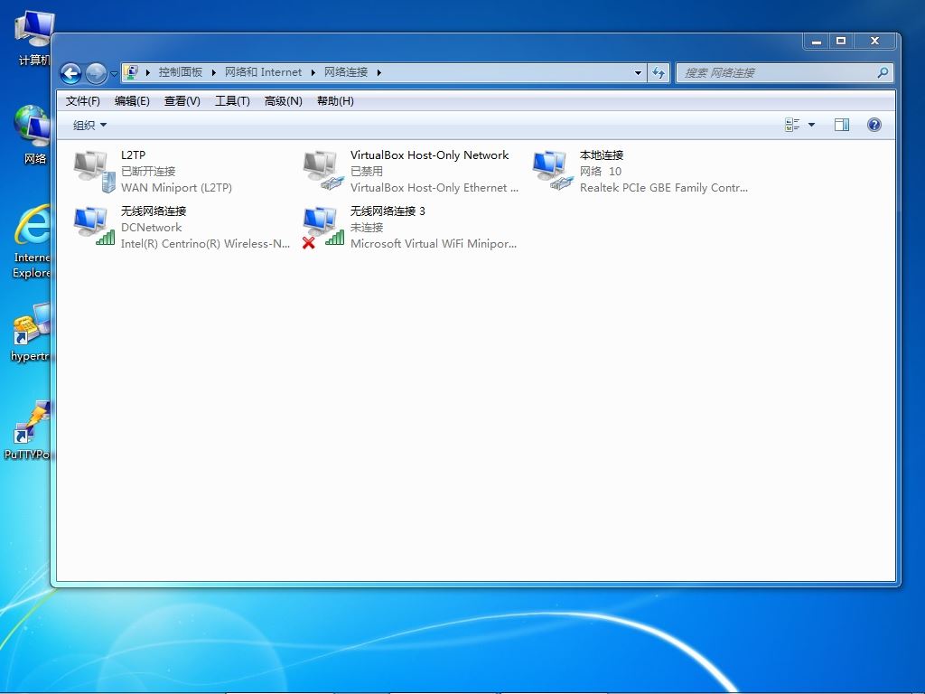Select the 无线网络连接 3 adapter icon

323,227
